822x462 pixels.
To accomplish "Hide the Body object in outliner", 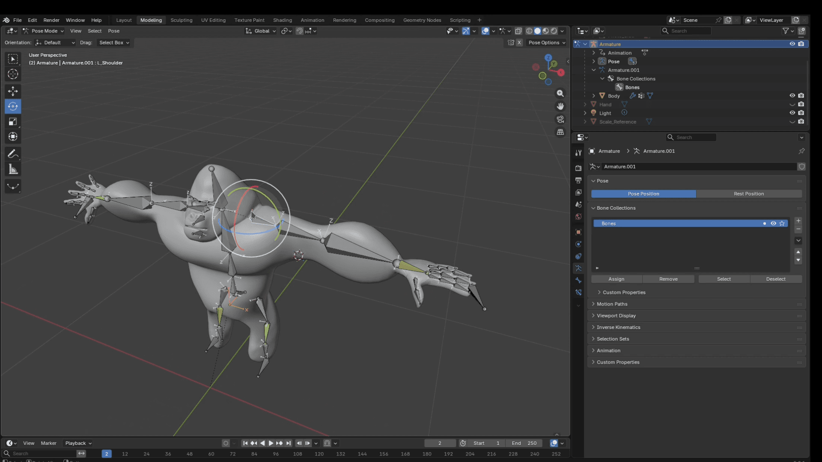I will pos(792,96).
